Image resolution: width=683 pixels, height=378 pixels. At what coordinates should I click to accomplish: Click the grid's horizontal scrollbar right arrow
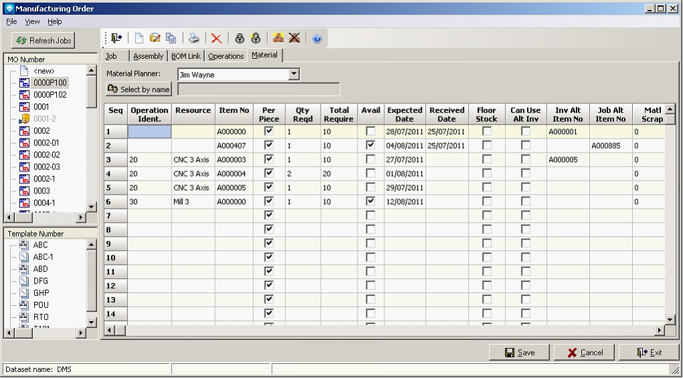pos(660,330)
